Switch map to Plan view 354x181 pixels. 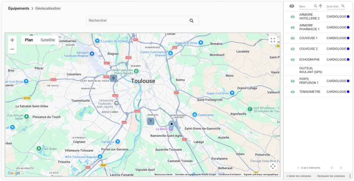(x=29, y=40)
